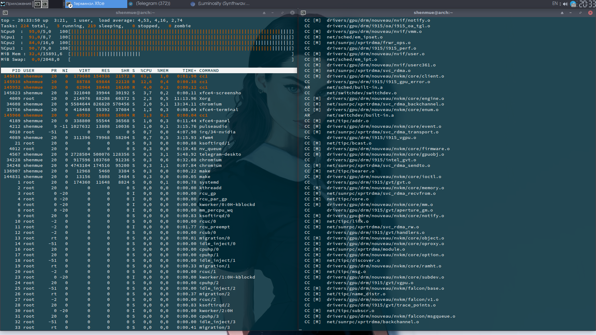Select the irq/34-nvidia process row

[149, 132]
